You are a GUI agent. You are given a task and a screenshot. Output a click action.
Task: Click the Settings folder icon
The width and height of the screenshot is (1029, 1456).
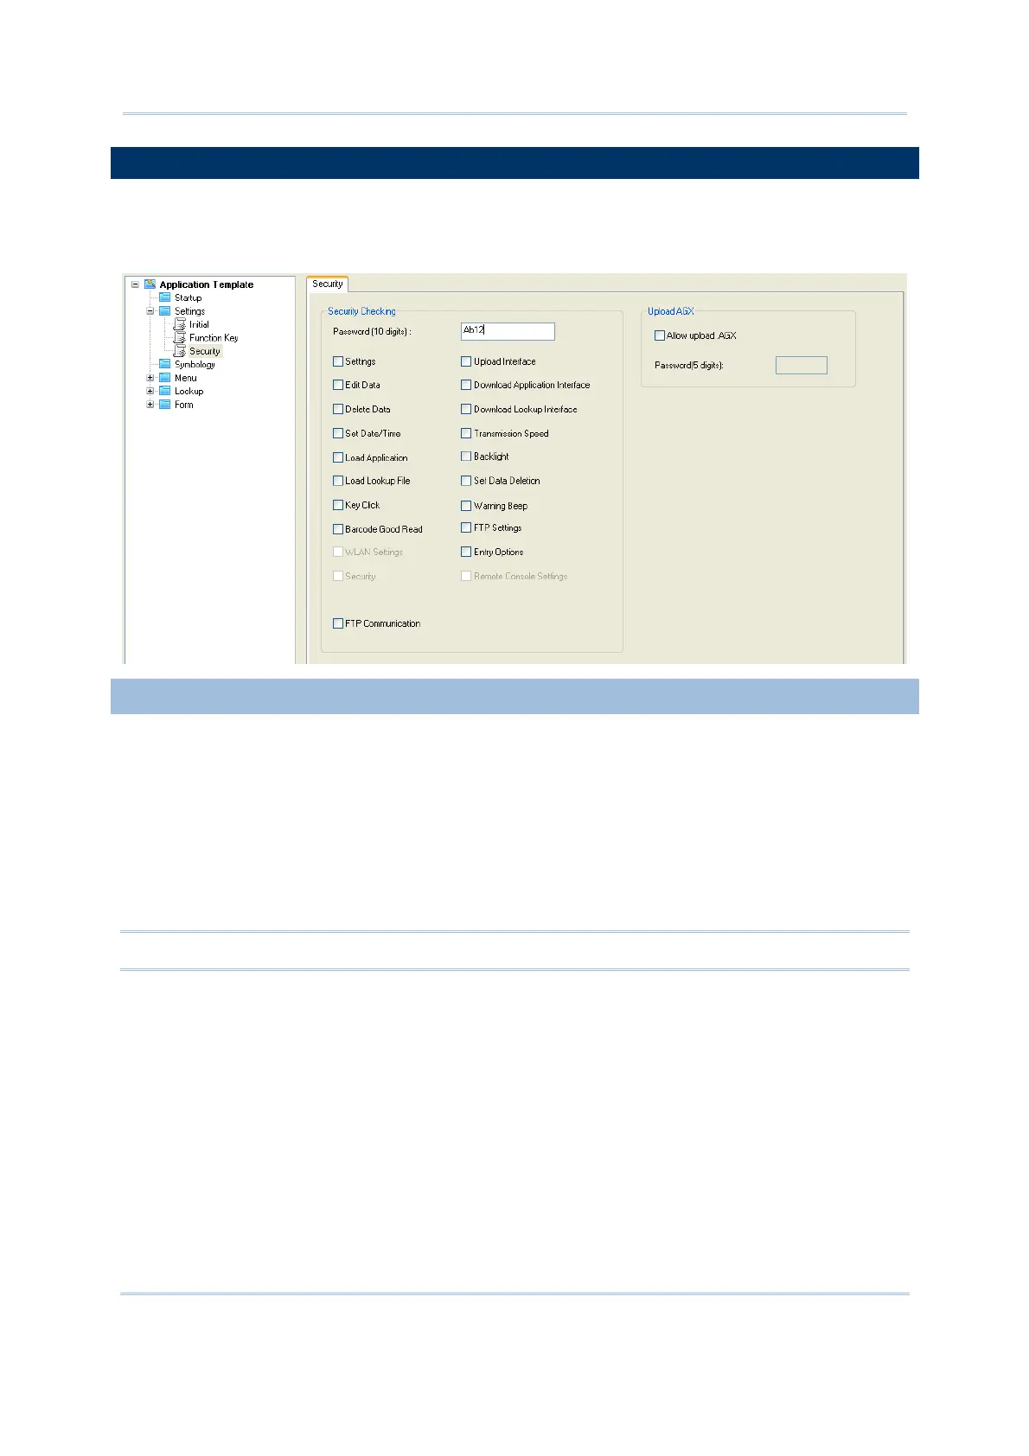164,311
